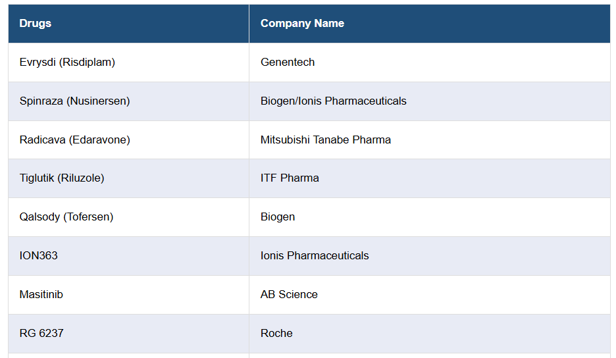Click the word Pharma in Mitsubishi row
This screenshot has width=616, height=358.
[372, 140]
